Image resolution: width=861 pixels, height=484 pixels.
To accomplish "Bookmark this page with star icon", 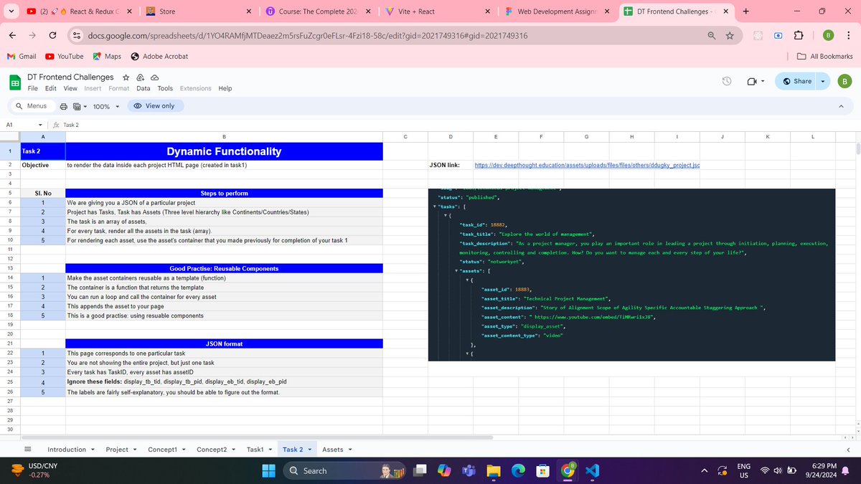I will coord(730,36).
